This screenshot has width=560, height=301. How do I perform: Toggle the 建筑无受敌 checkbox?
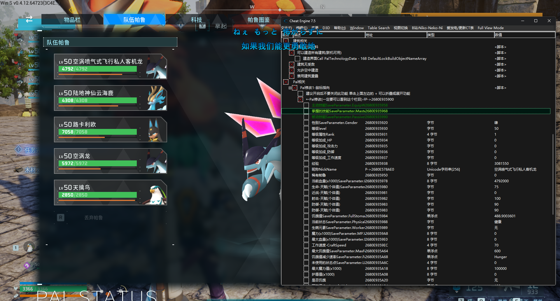[292, 64]
